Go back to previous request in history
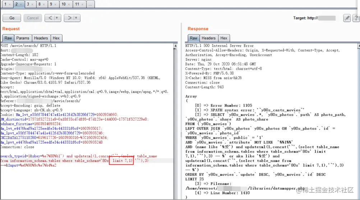The image size is (360, 200). coord(50,18)
